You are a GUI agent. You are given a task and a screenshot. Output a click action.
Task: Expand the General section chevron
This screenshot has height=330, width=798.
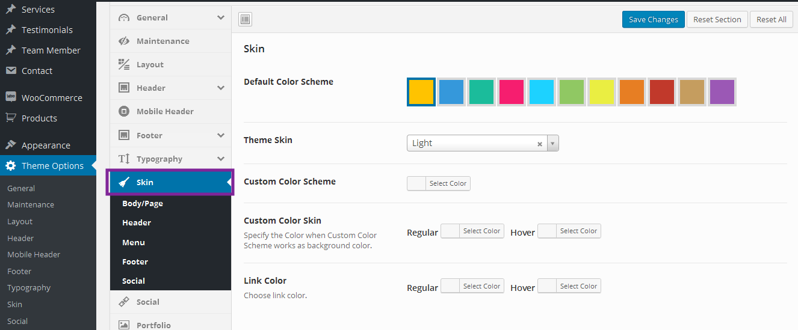pos(221,17)
